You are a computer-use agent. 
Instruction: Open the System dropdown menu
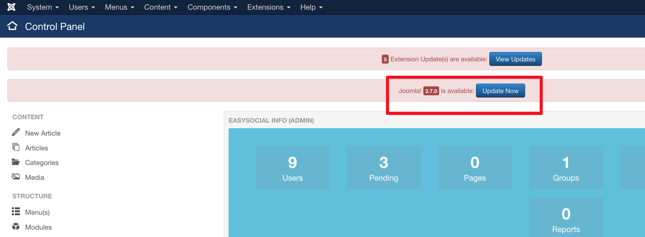pyautogui.click(x=43, y=7)
